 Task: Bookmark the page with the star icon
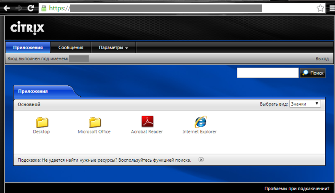(320, 8)
